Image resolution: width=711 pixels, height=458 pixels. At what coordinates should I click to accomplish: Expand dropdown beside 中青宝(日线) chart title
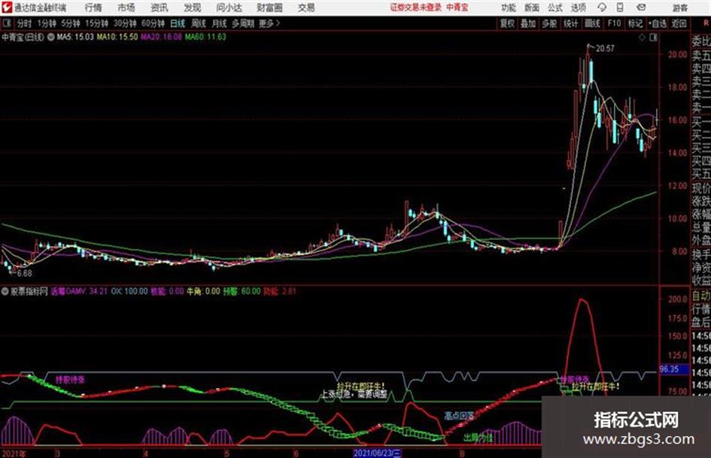coord(51,37)
